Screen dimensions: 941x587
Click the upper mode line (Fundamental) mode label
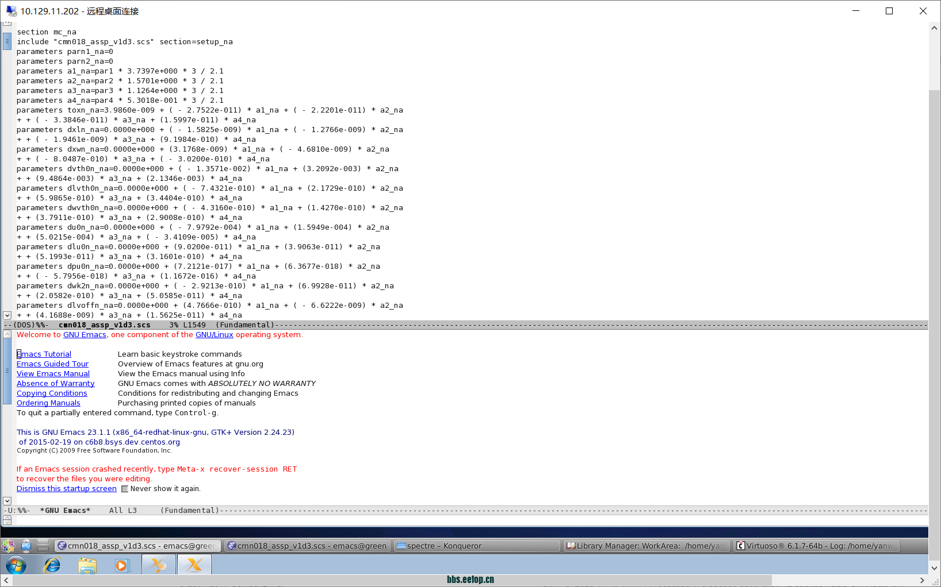point(244,325)
